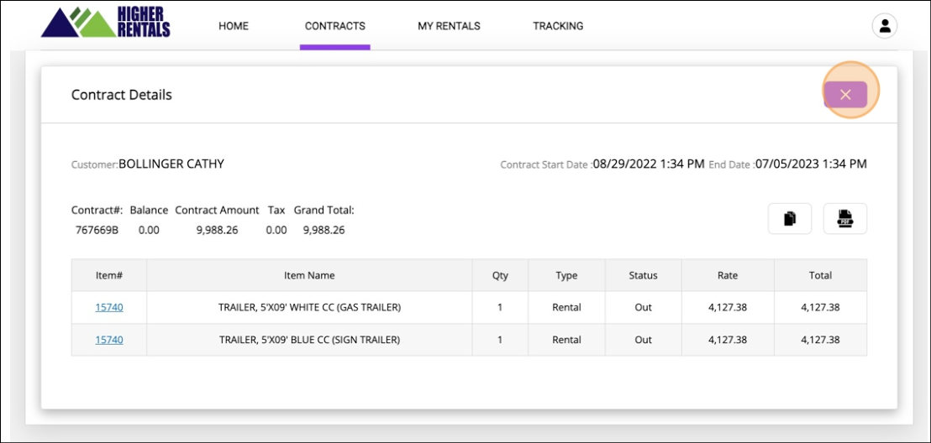Screen dimensions: 931x443
Task: Select contract number 767669B
Action: tap(97, 230)
